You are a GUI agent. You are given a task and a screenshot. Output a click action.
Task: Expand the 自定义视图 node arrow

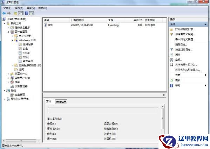12,36
